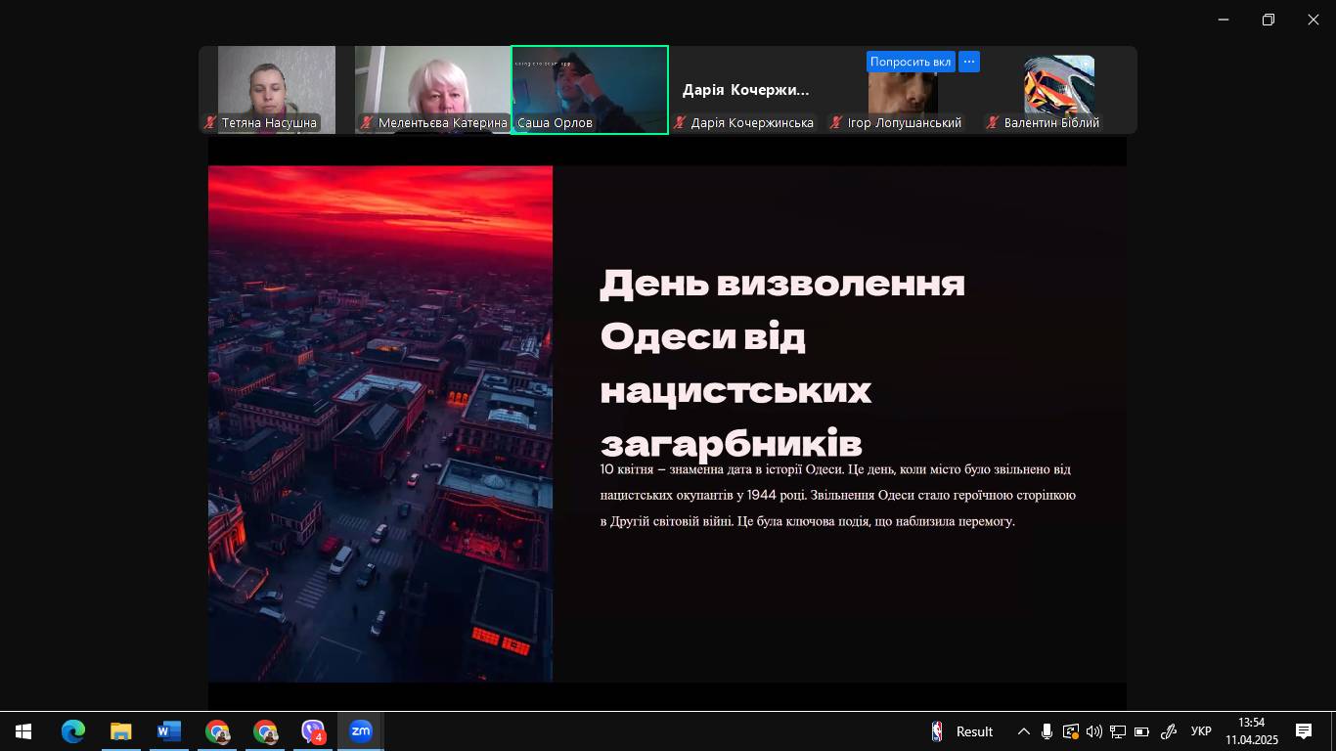The height and width of the screenshot is (751, 1336).
Task: Click muted mic icon next to Тетяна Насушна
Action: (x=210, y=122)
